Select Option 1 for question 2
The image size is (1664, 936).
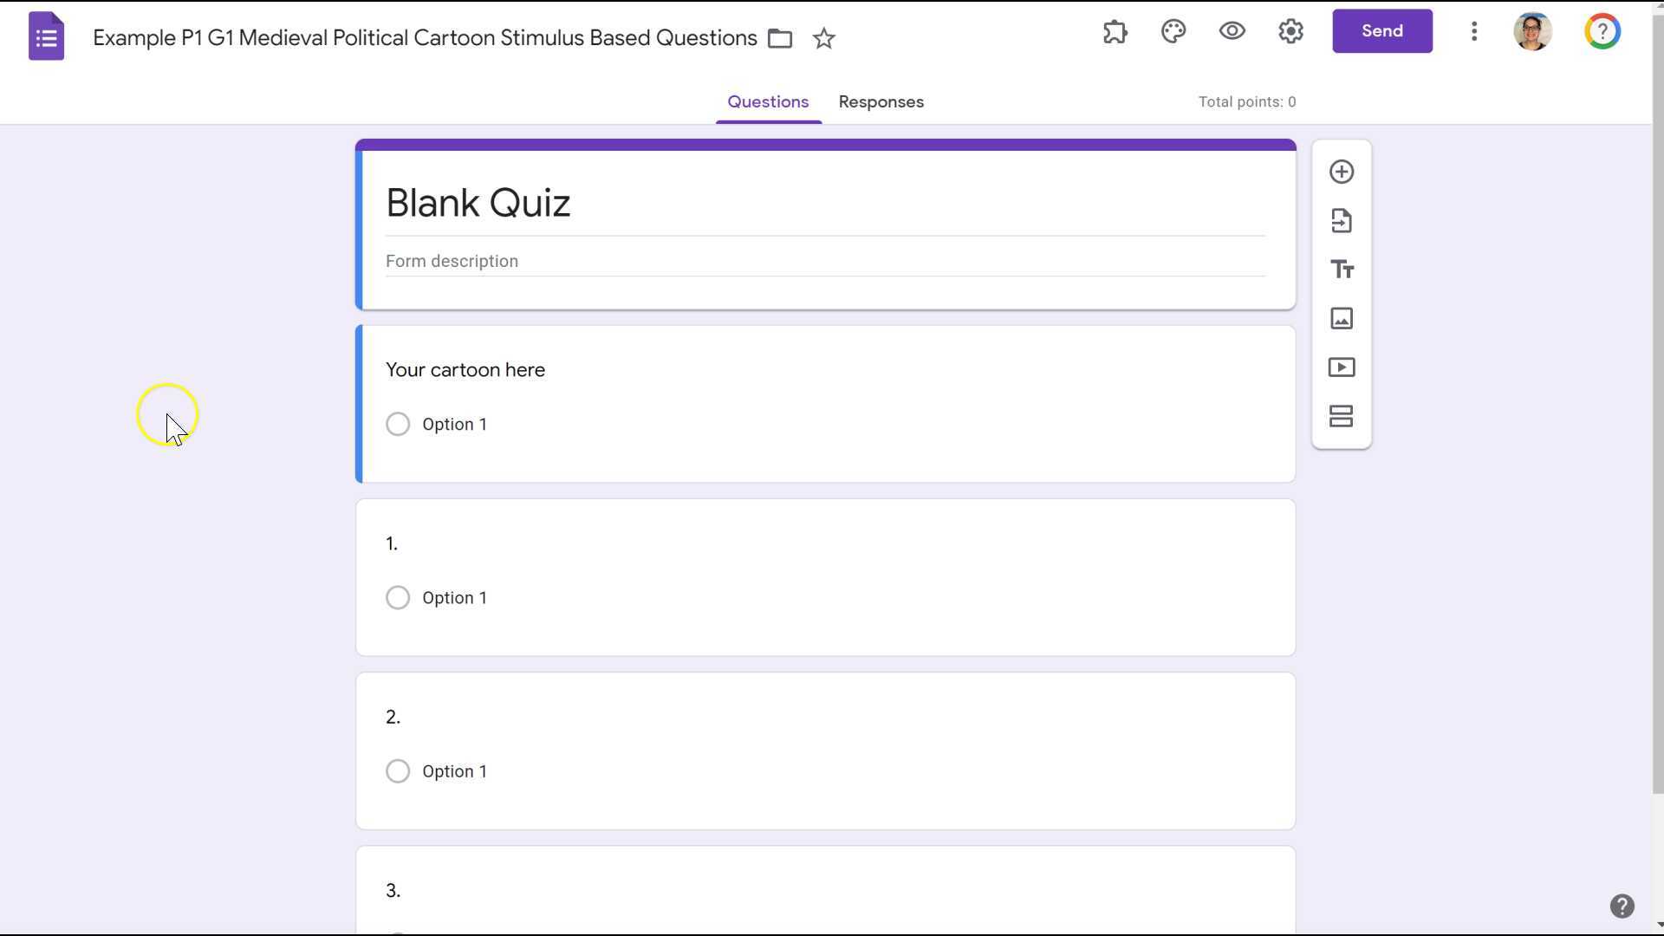[x=398, y=770]
